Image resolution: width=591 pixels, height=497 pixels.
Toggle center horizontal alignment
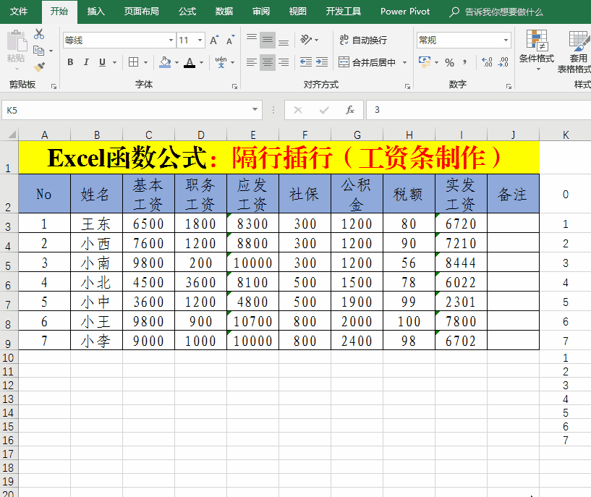tap(268, 63)
